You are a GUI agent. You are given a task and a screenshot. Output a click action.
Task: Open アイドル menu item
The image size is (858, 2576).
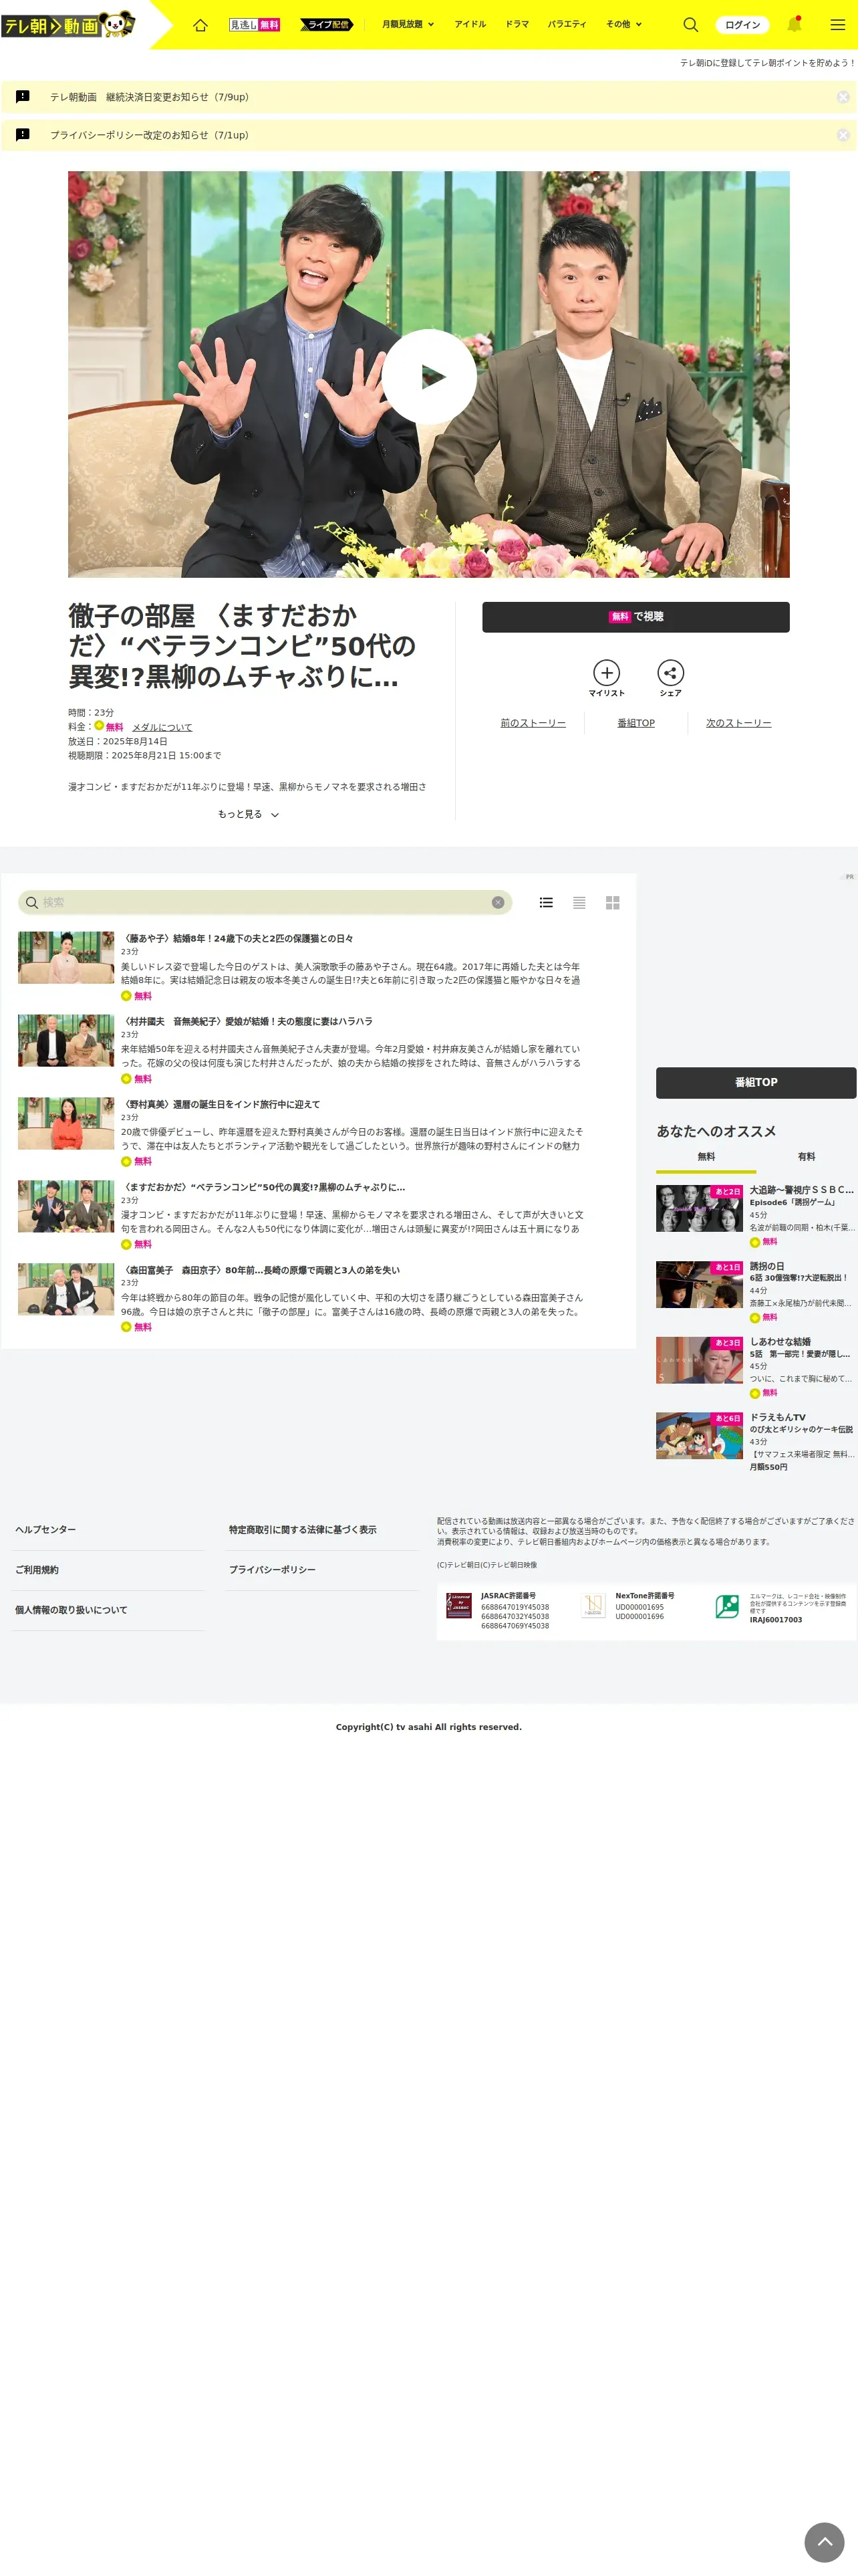click(x=470, y=24)
